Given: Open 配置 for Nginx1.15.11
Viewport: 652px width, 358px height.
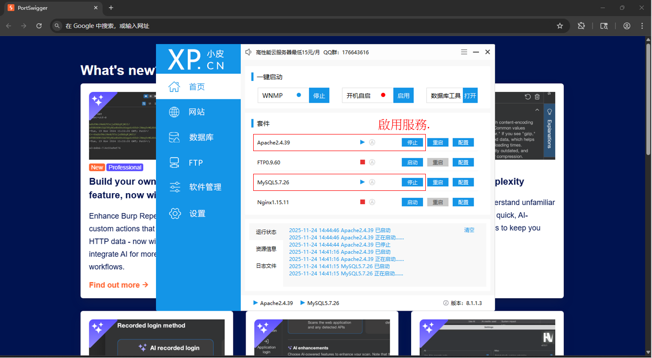Looking at the screenshot, I should point(463,202).
